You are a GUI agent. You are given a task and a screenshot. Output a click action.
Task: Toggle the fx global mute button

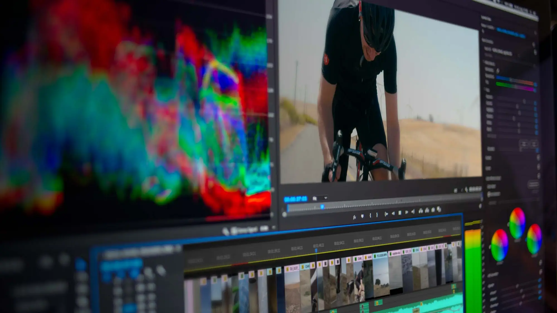pyautogui.click(x=354, y=217)
